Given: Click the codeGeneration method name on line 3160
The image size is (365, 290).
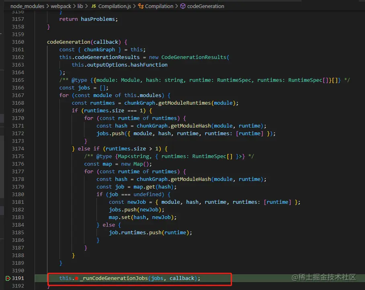Looking at the screenshot, I should (69, 42).
